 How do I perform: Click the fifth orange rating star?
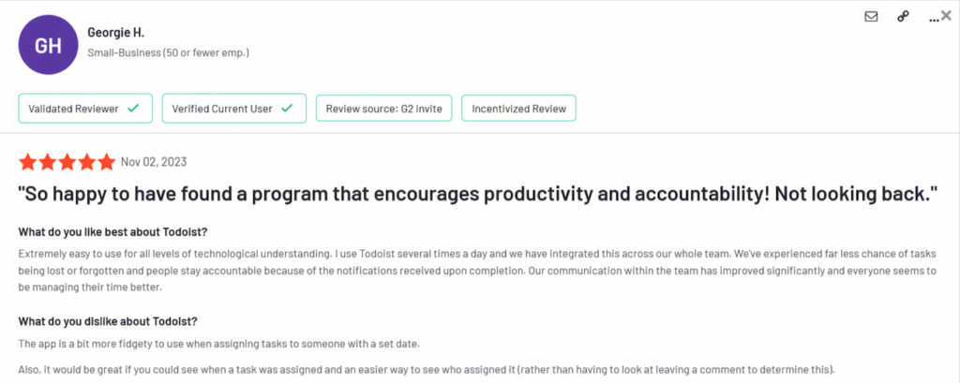[106, 162]
